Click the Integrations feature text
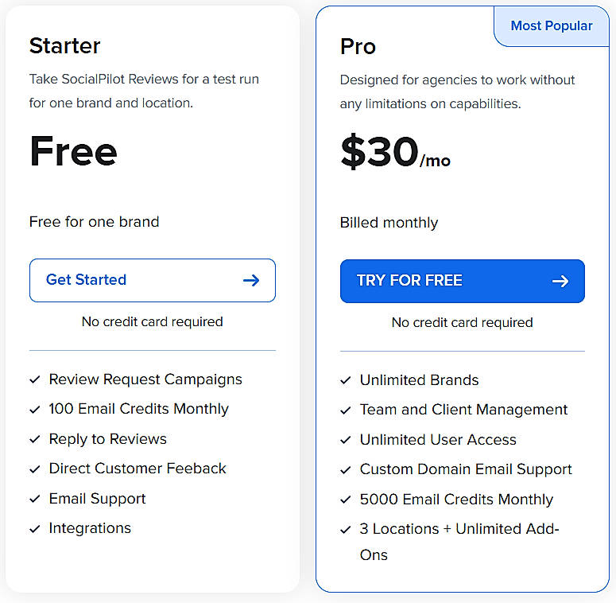 [90, 528]
